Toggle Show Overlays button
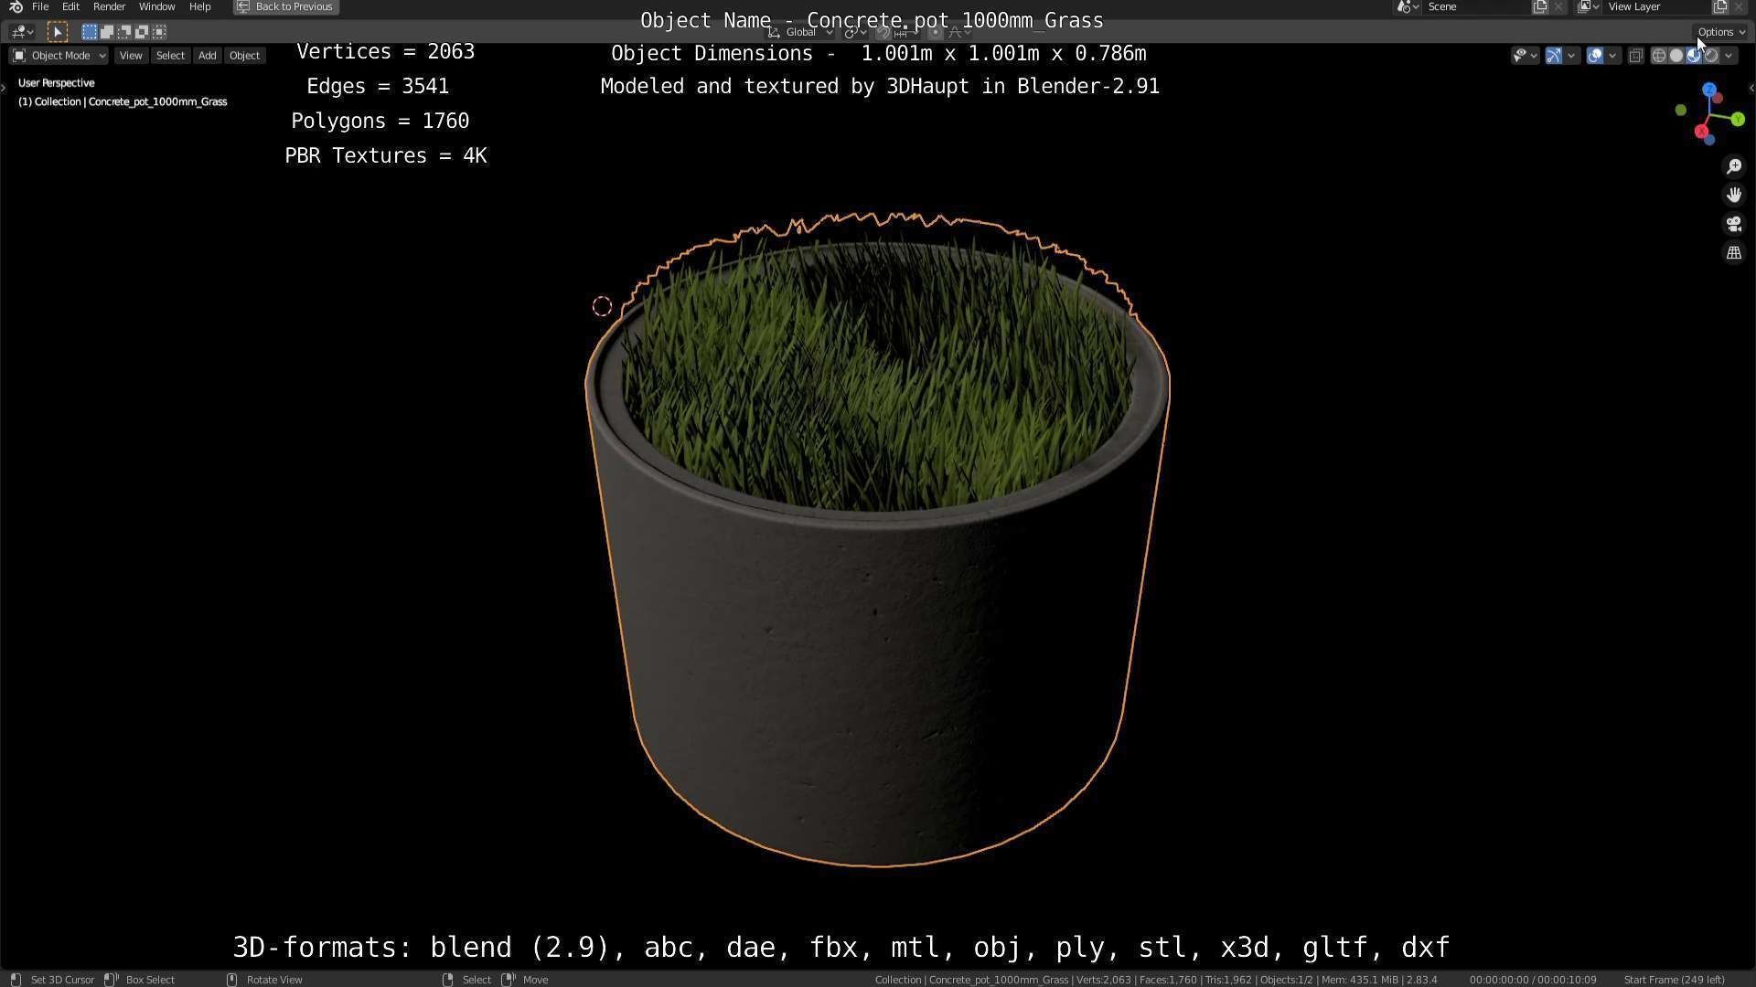The height and width of the screenshot is (987, 1756). [1595, 56]
